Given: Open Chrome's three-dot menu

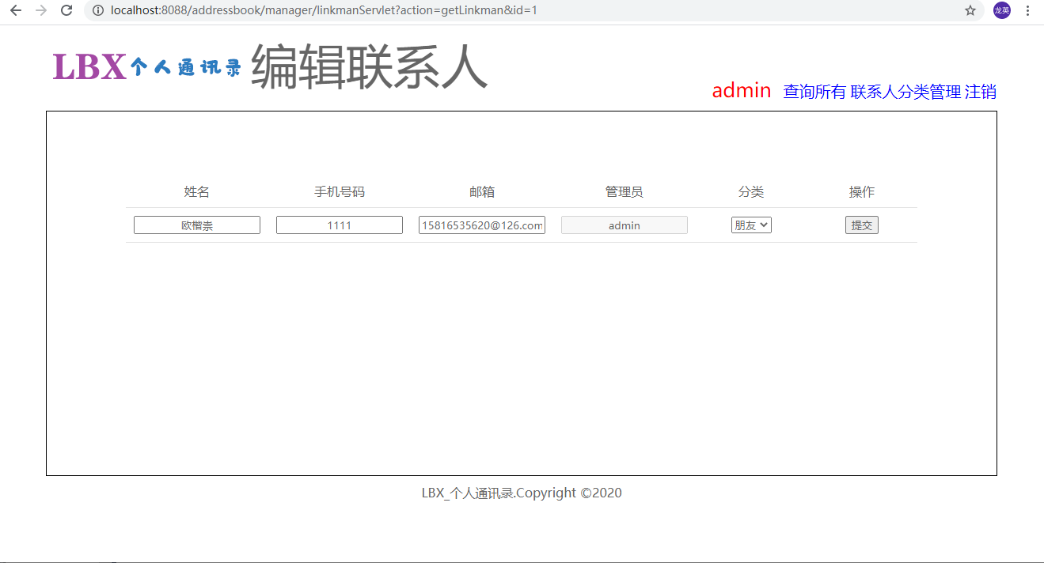Looking at the screenshot, I should click(x=1027, y=10).
